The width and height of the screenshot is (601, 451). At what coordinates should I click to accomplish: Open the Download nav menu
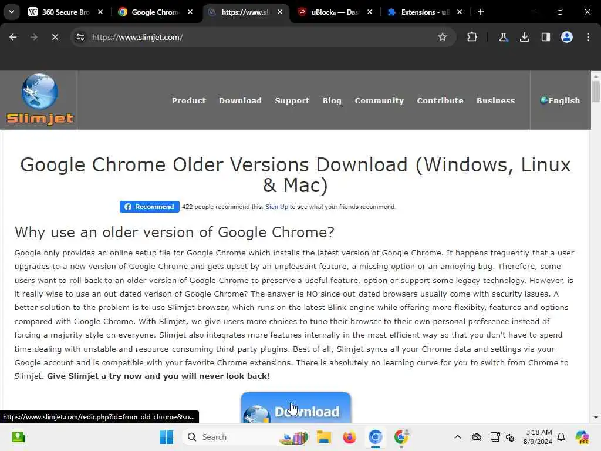240,100
